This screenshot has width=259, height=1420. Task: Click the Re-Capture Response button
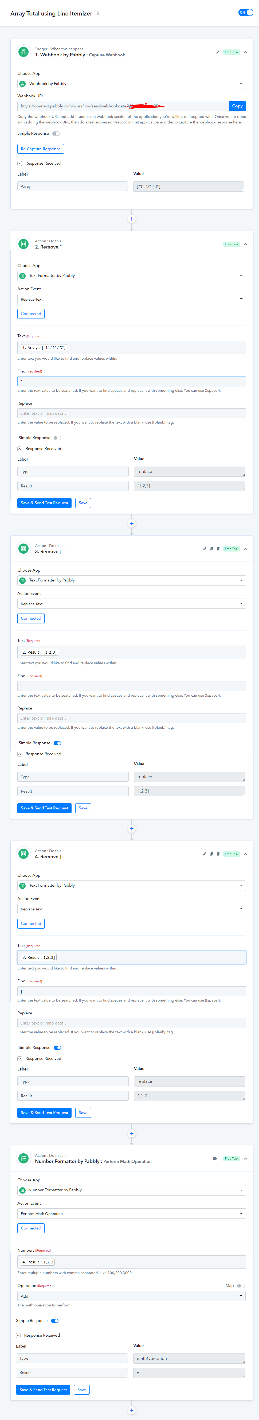pos(41,149)
